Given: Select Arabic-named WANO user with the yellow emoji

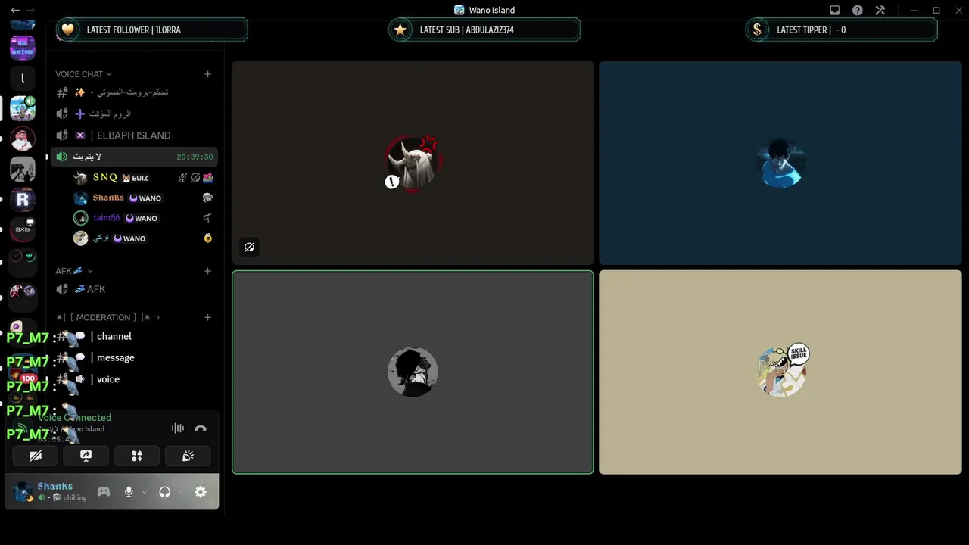Looking at the screenshot, I should point(143,238).
